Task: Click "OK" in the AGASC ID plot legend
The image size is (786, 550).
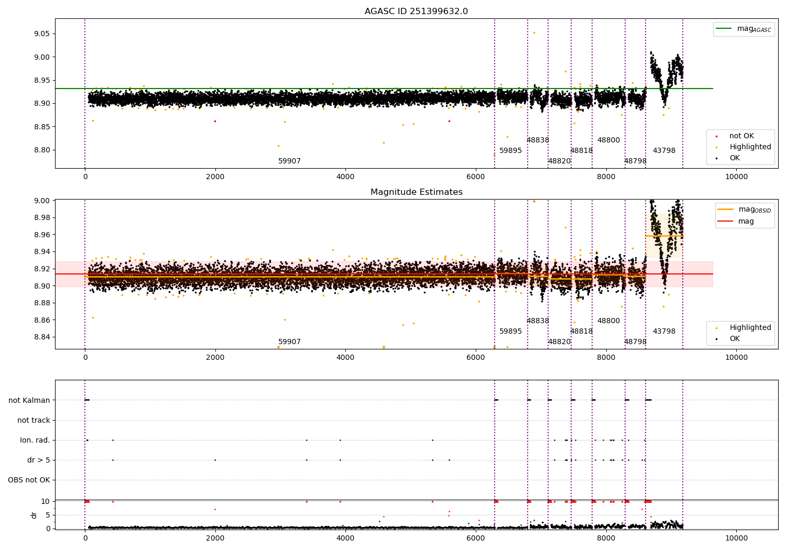Action: point(734,158)
